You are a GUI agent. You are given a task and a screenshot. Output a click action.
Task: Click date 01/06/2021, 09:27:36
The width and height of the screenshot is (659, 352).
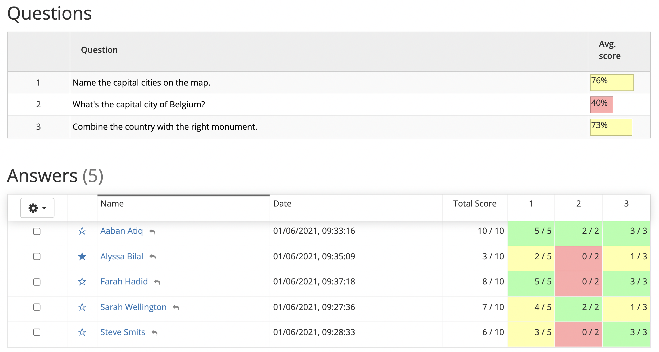click(x=314, y=307)
